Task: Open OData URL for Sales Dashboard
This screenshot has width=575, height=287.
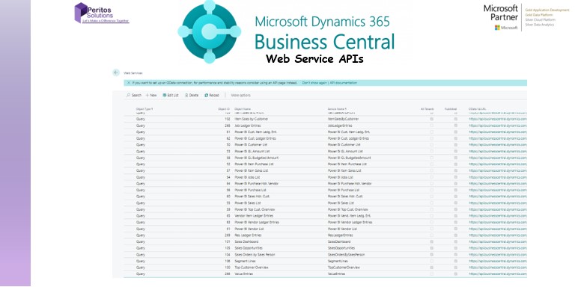Action: coord(498,241)
